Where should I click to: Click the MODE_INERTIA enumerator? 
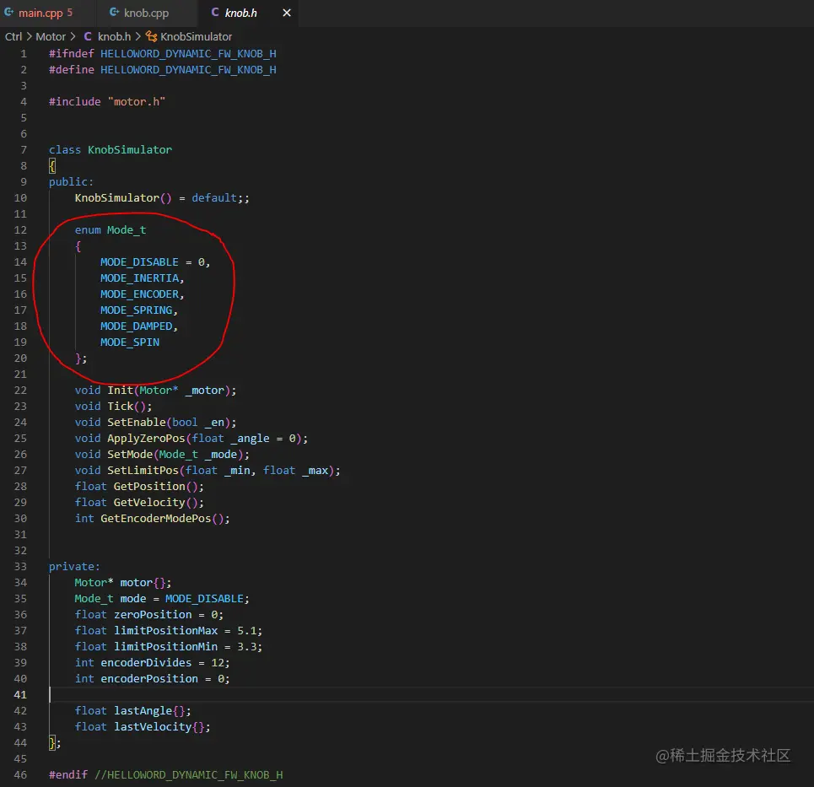point(142,278)
